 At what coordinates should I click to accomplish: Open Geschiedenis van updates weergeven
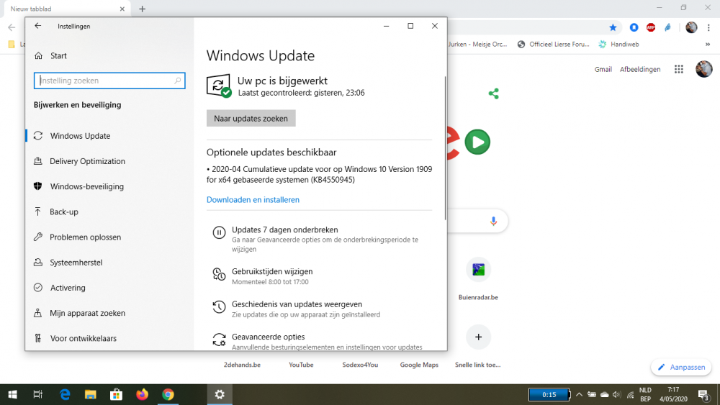(297, 304)
